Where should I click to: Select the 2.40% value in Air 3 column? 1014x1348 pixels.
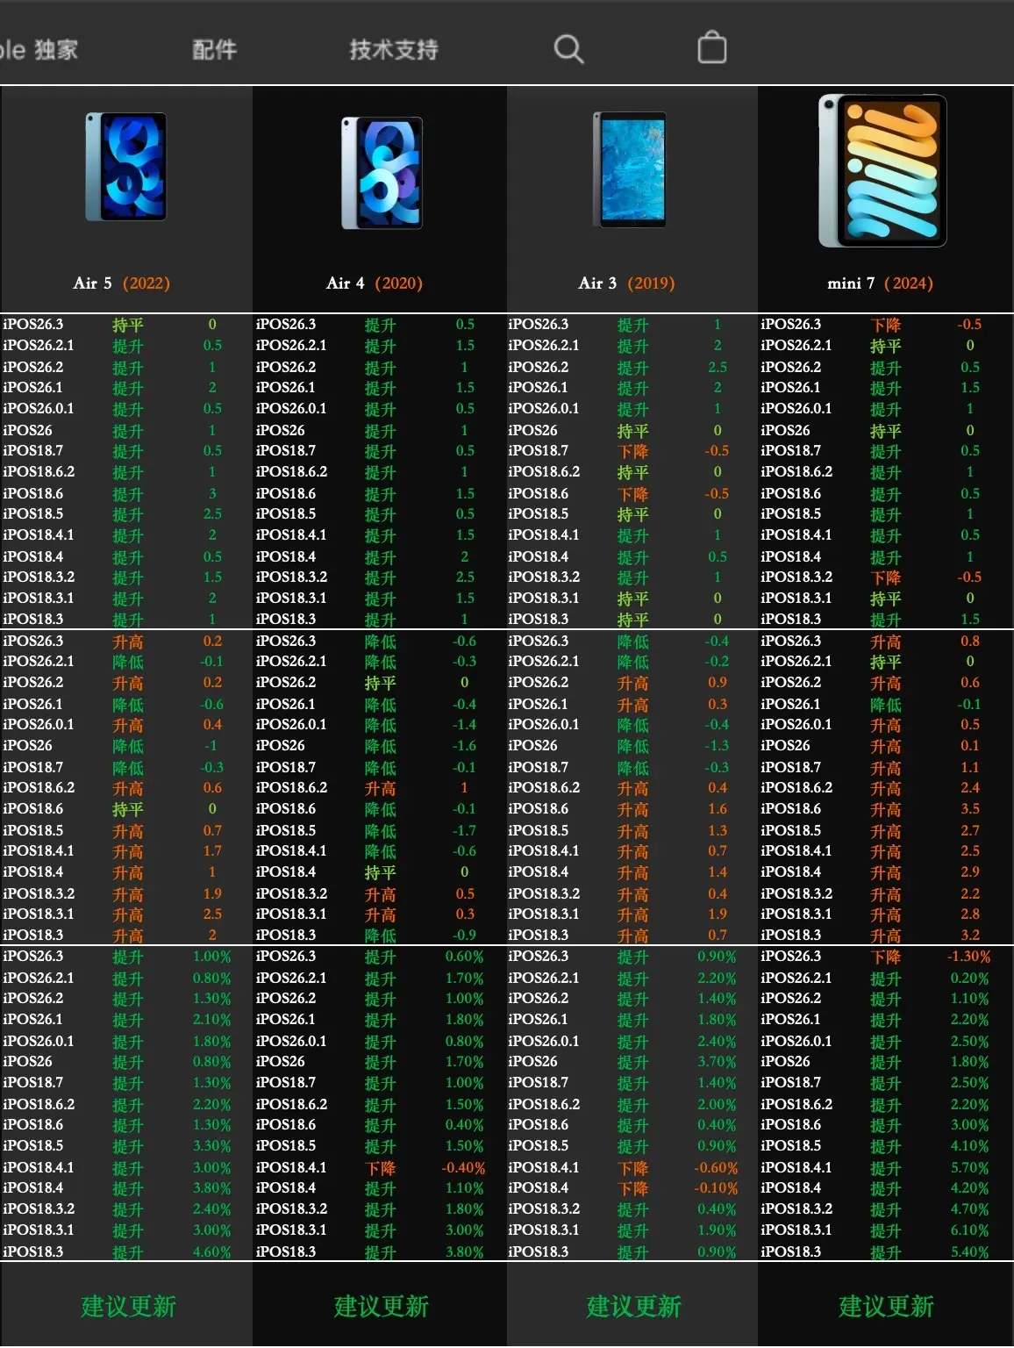pos(718,1041)
